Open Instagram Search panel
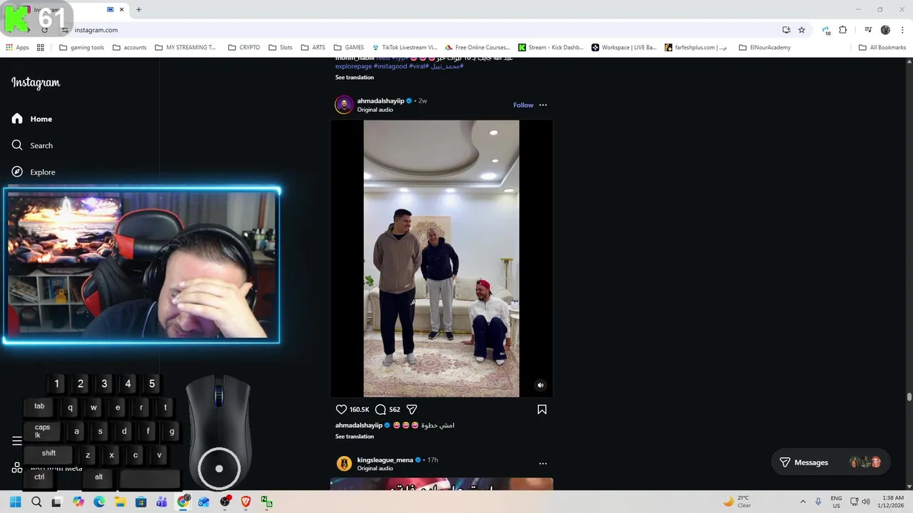Image resolution: width=913 pixels, height=513 pixels. (32, 145)
